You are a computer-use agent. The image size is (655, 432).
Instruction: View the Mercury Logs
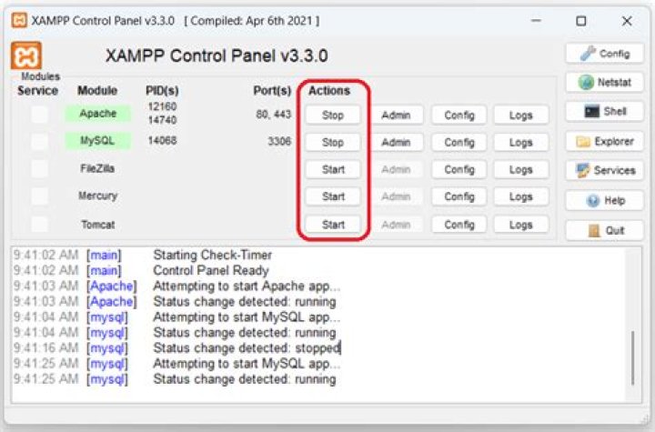pyautogui.click(x=521, y=197)
